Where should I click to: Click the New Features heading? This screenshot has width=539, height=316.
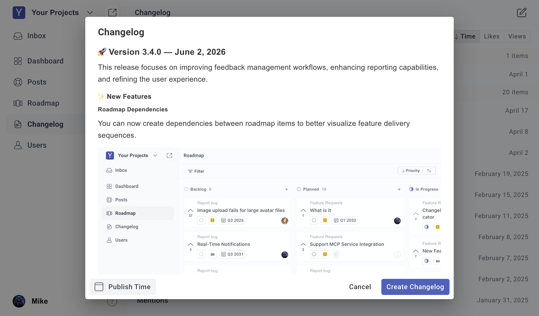(x=129, y=96)
